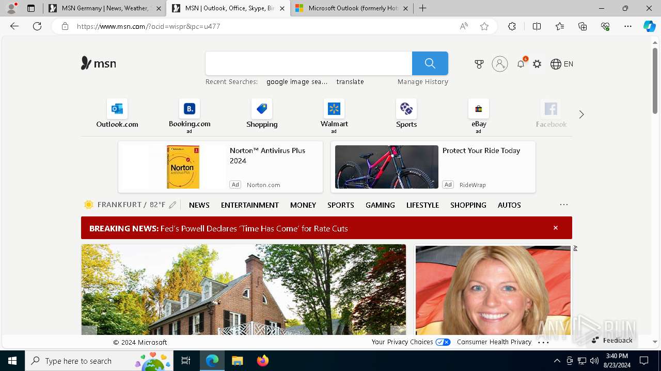
Task: Click inside the MSN search box
Action: click(x=309, y=63)
